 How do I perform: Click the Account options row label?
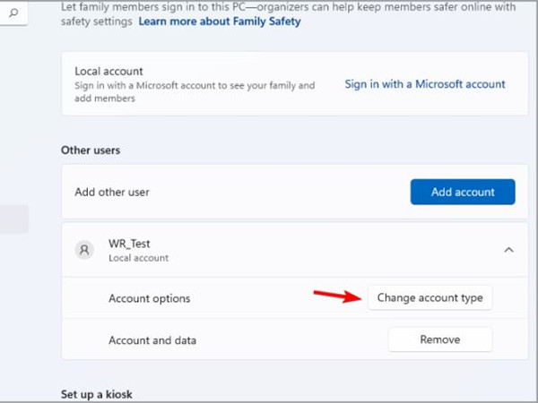pyautogui.click(x=149, y=298)
